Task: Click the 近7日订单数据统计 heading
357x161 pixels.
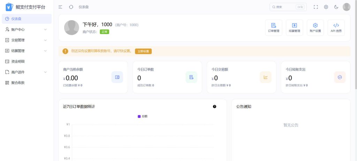Action: pos(79,106)
